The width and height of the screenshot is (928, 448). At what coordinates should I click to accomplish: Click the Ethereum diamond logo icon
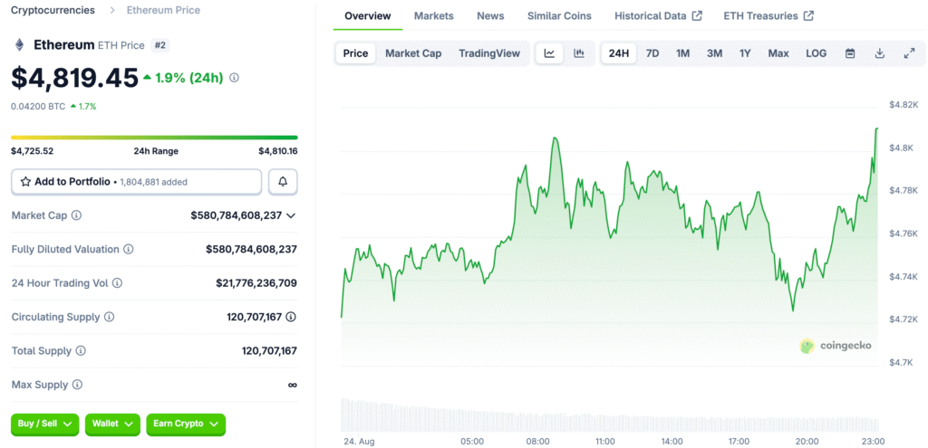point(20,45)
